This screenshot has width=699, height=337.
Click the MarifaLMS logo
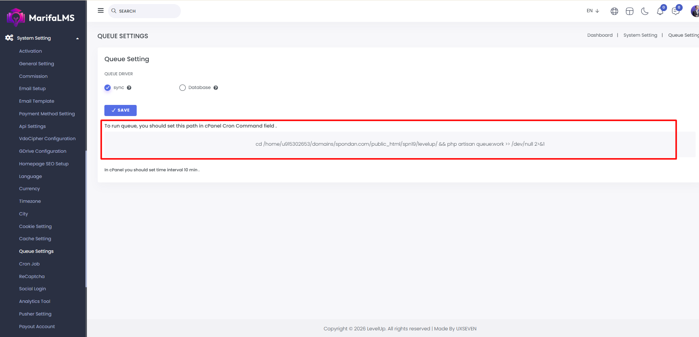41,17
